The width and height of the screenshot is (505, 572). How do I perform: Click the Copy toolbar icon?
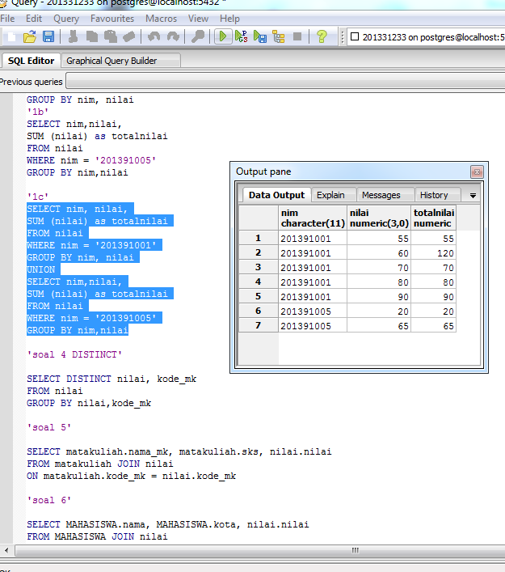[92, 37]
